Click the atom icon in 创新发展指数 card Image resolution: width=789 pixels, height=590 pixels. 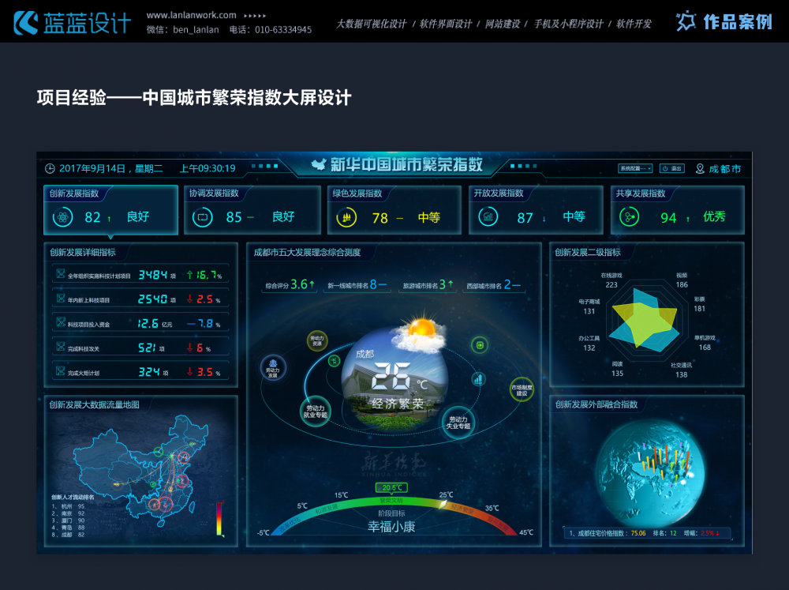[x=63, y=217]
